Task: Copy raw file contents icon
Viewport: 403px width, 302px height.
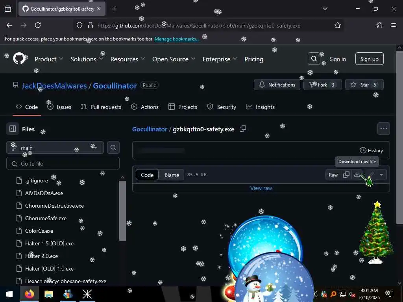Action: pos(346,175)
